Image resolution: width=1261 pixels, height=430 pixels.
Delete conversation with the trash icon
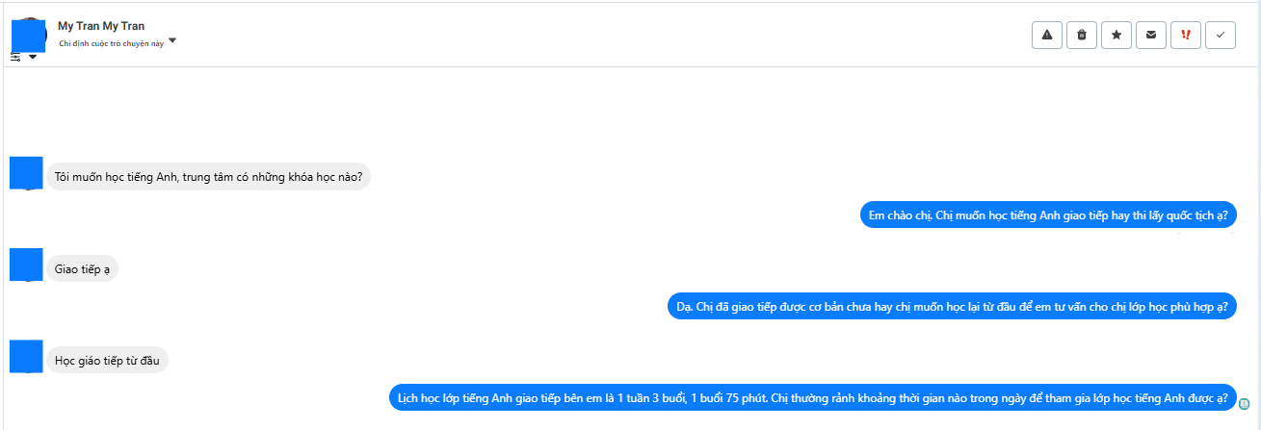[x=1081, y=35]
